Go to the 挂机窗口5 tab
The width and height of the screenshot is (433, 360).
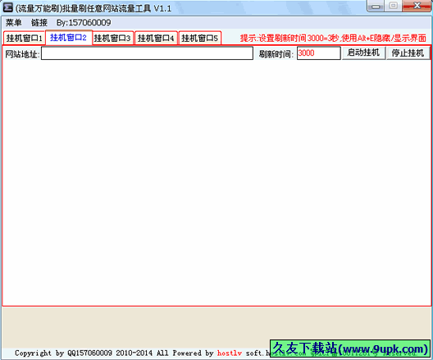click(200, 38)
